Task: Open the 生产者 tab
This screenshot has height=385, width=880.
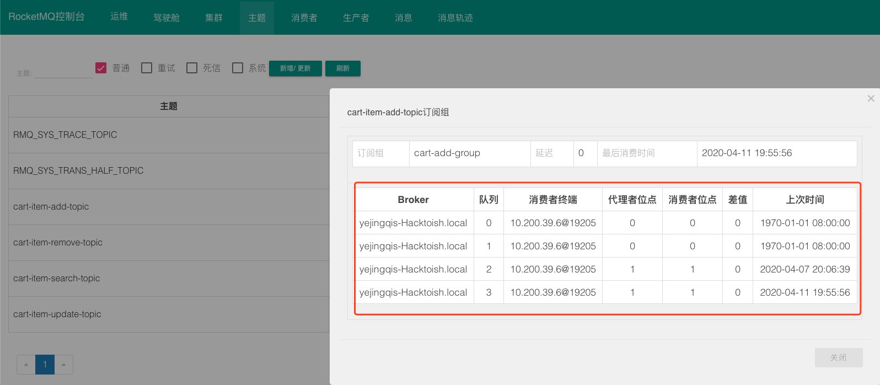Action: point(356,18)
